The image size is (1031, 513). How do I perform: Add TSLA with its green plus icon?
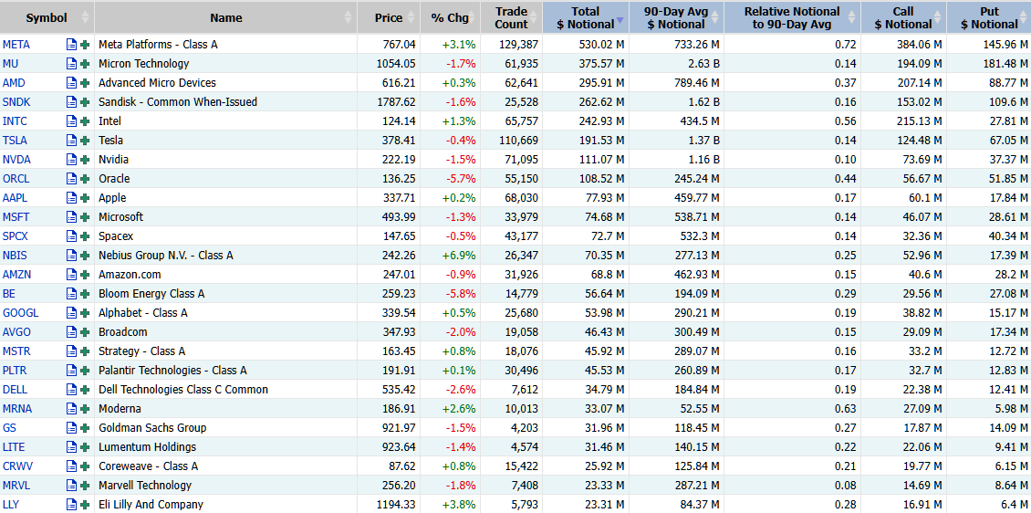(85, 140)
